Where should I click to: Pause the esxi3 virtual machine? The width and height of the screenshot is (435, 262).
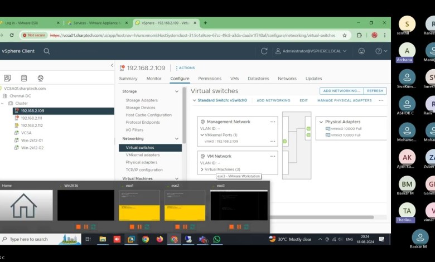coord(239,227)
